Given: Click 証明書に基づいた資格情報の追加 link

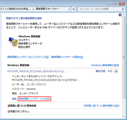Looking at the screenshot, I should [x=102, y=106].
